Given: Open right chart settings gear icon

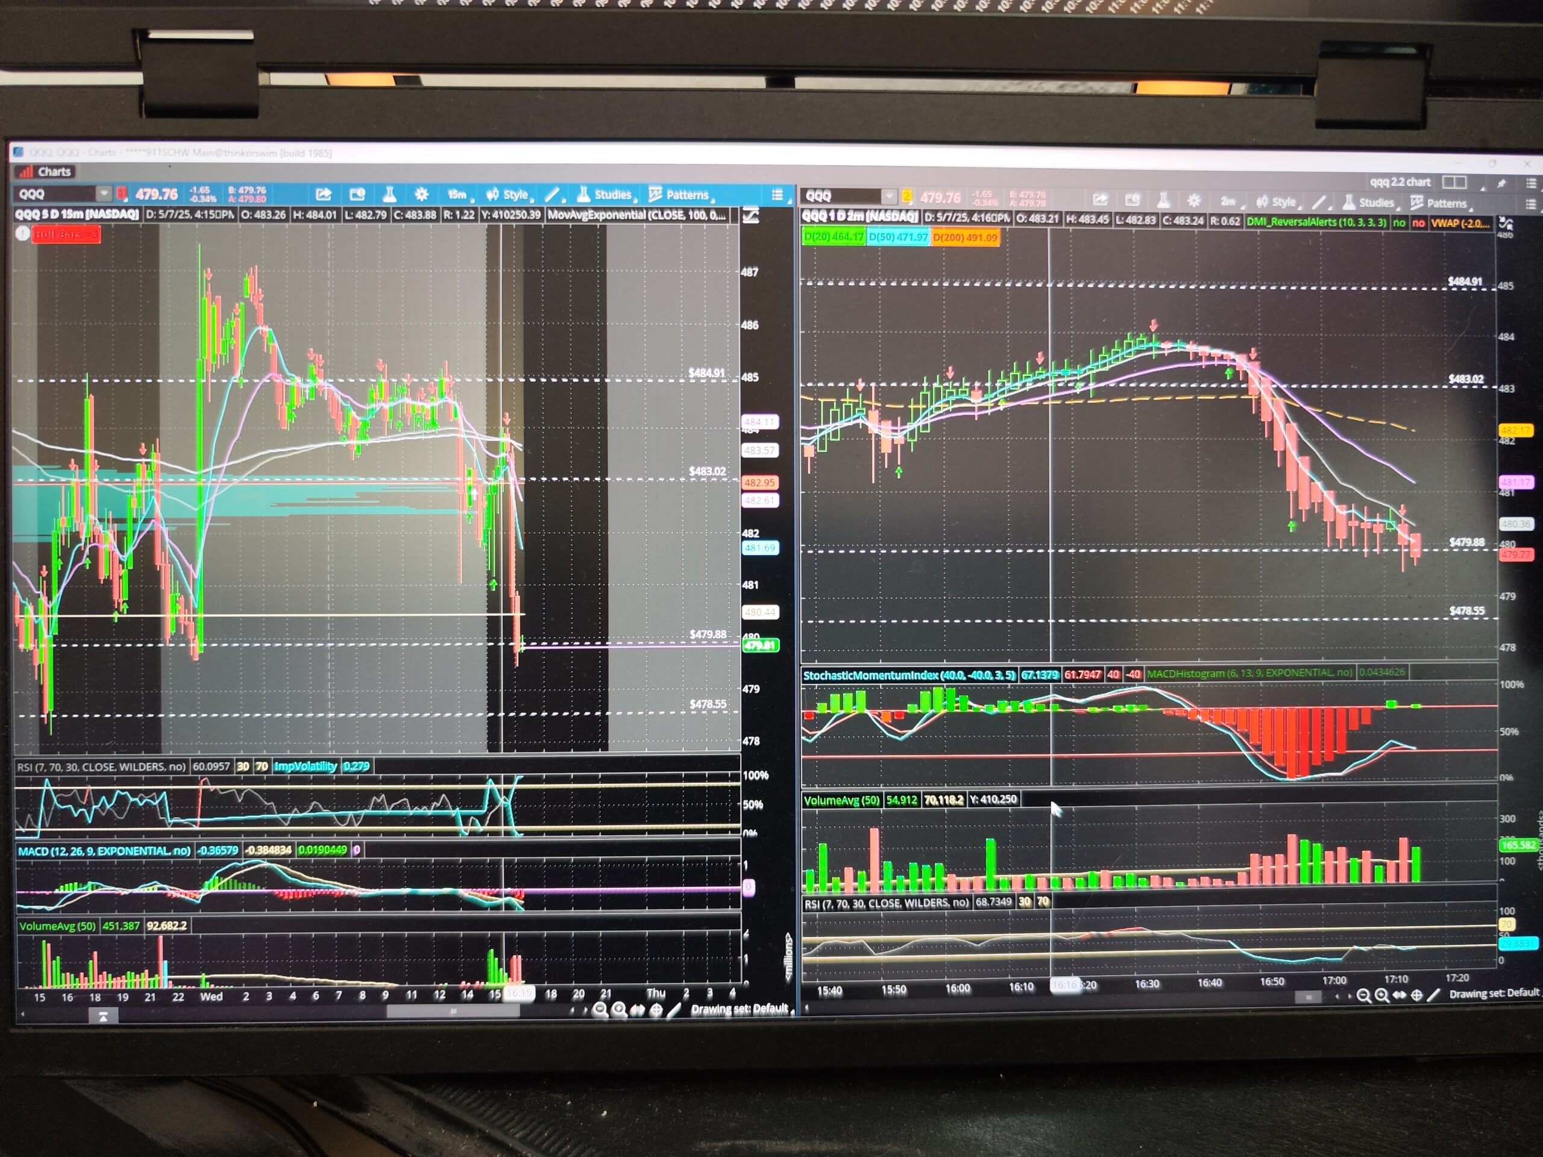Looking at the screenshot, I should tap(1194, 201).
